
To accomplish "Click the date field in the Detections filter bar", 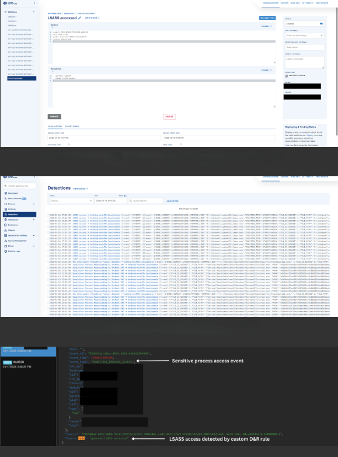I will tap(110, 201).
